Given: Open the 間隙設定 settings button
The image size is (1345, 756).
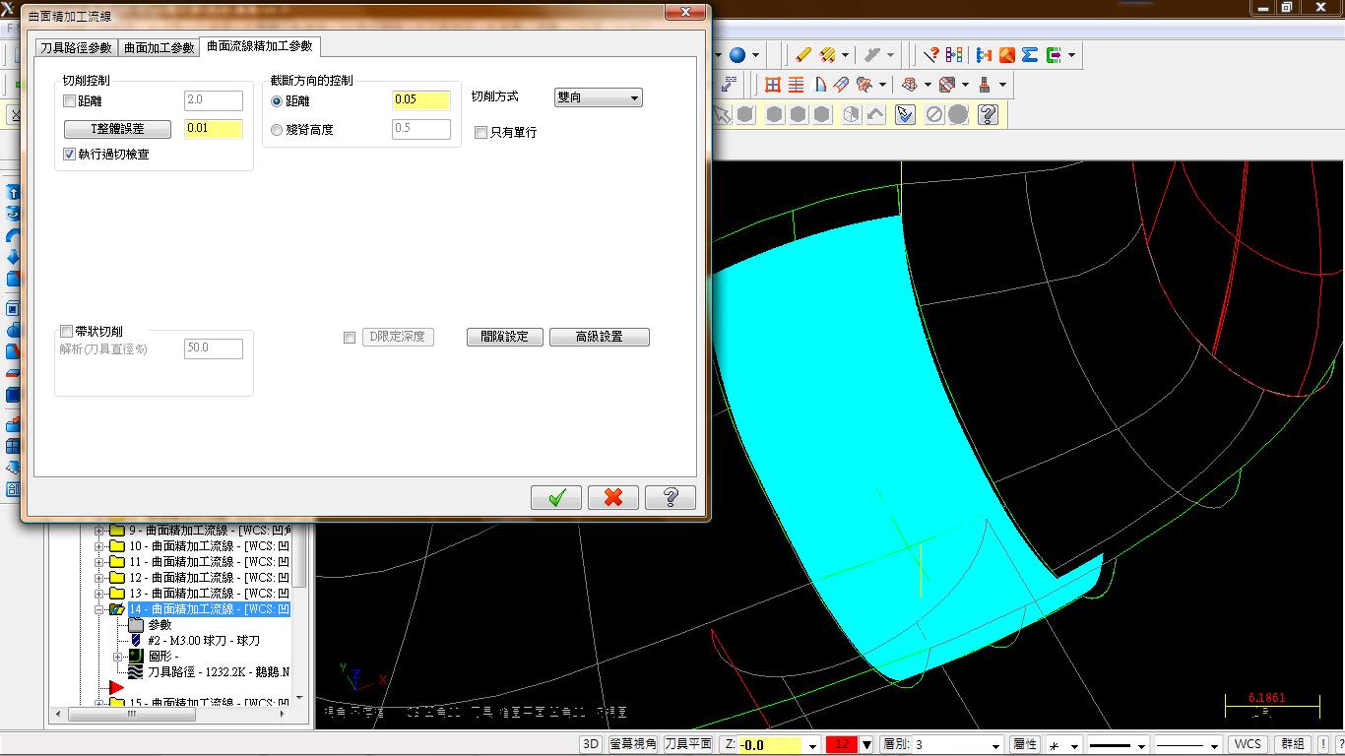Looking at the screenshot, I should (505, 337).
